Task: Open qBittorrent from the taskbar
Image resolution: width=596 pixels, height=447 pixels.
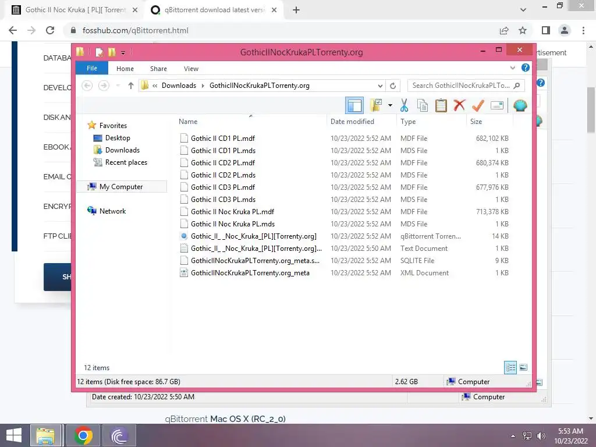Action: 119,435
